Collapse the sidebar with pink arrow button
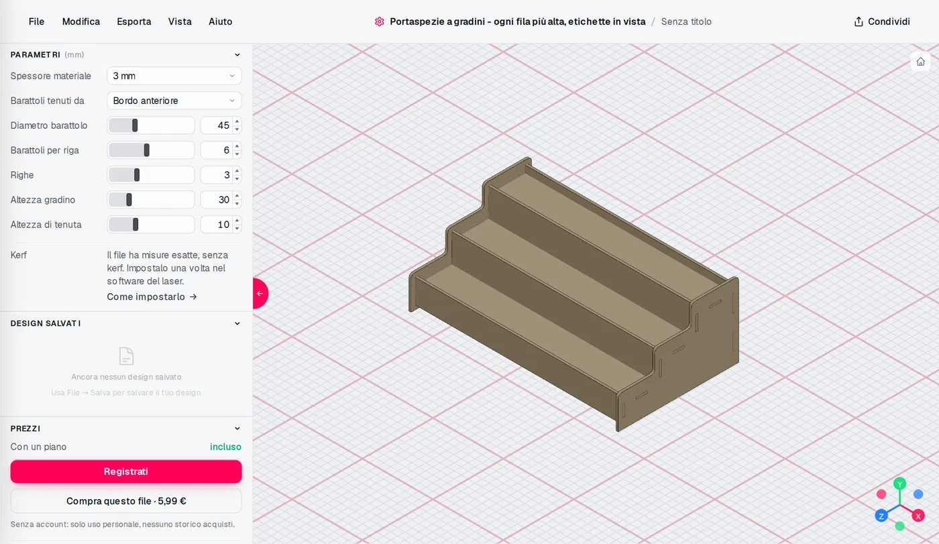939x544 pixels. click(260, 293)
